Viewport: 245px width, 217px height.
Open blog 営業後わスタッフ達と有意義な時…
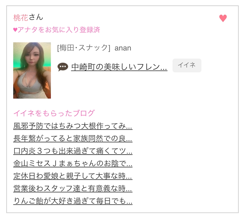(x=73, y=188)
